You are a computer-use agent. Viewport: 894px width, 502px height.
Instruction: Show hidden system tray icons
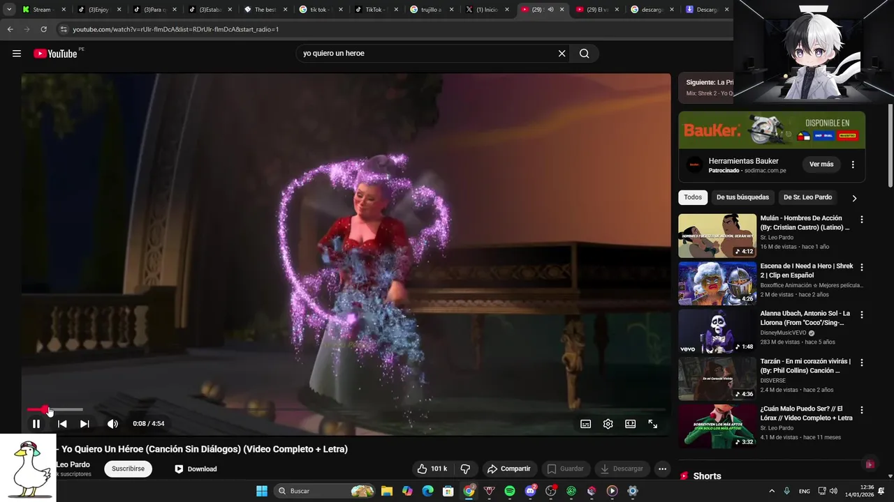(772, 491)
